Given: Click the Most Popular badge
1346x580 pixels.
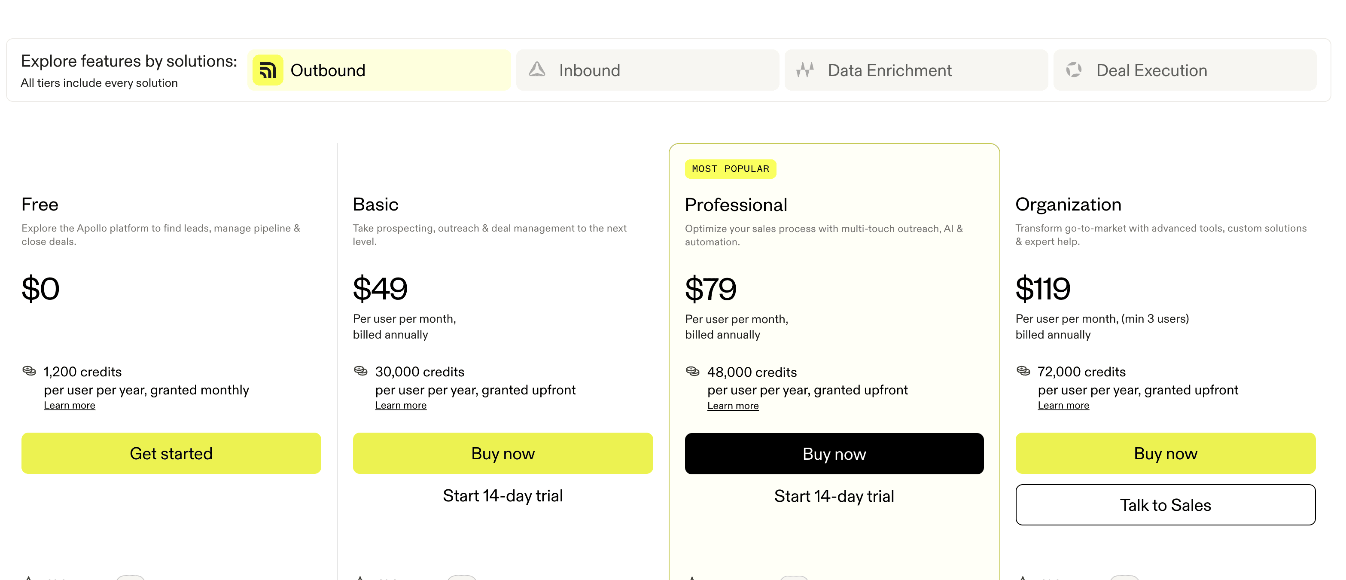Looking at the screenshot, I should coord(730,169).
